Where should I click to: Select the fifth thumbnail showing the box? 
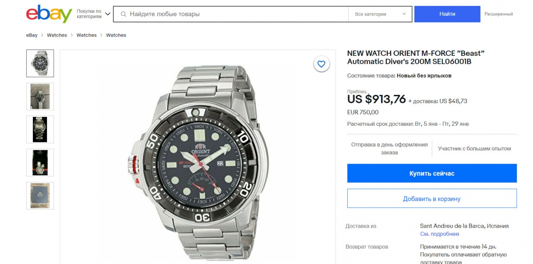pos(40,196)
